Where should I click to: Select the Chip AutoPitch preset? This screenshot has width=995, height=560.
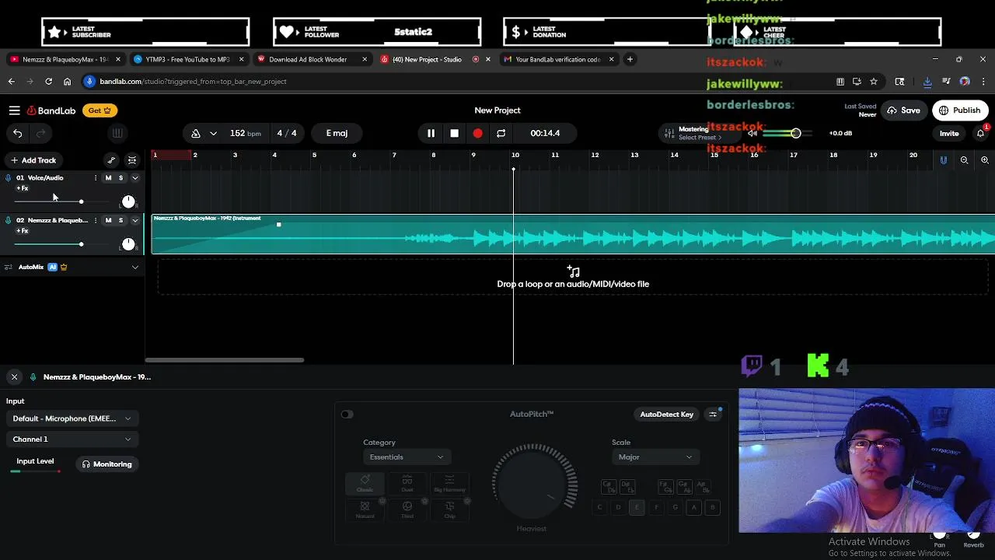click(449, 510)
